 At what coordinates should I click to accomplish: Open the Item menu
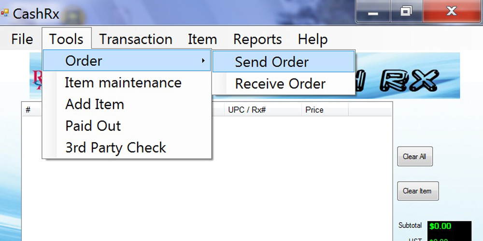click(202, 39)
